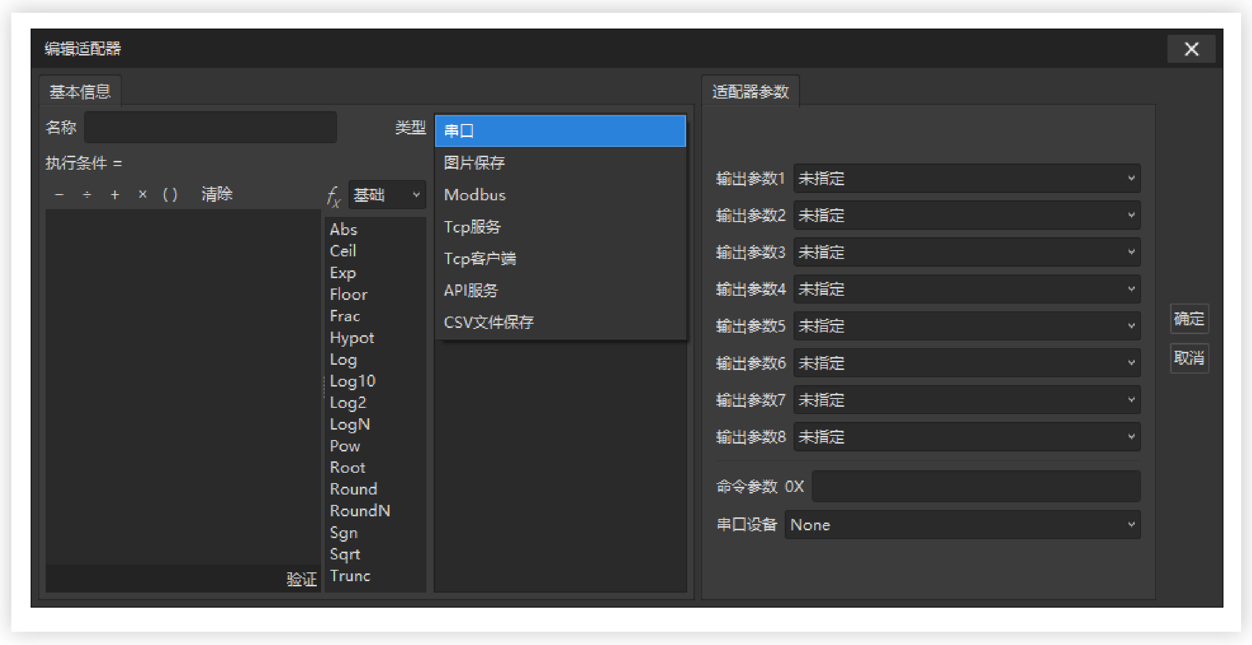Viewport: 1252px width, 645px height.
Task: Expand the 输出参数1 dropdown
Action: tap(967, 179)
